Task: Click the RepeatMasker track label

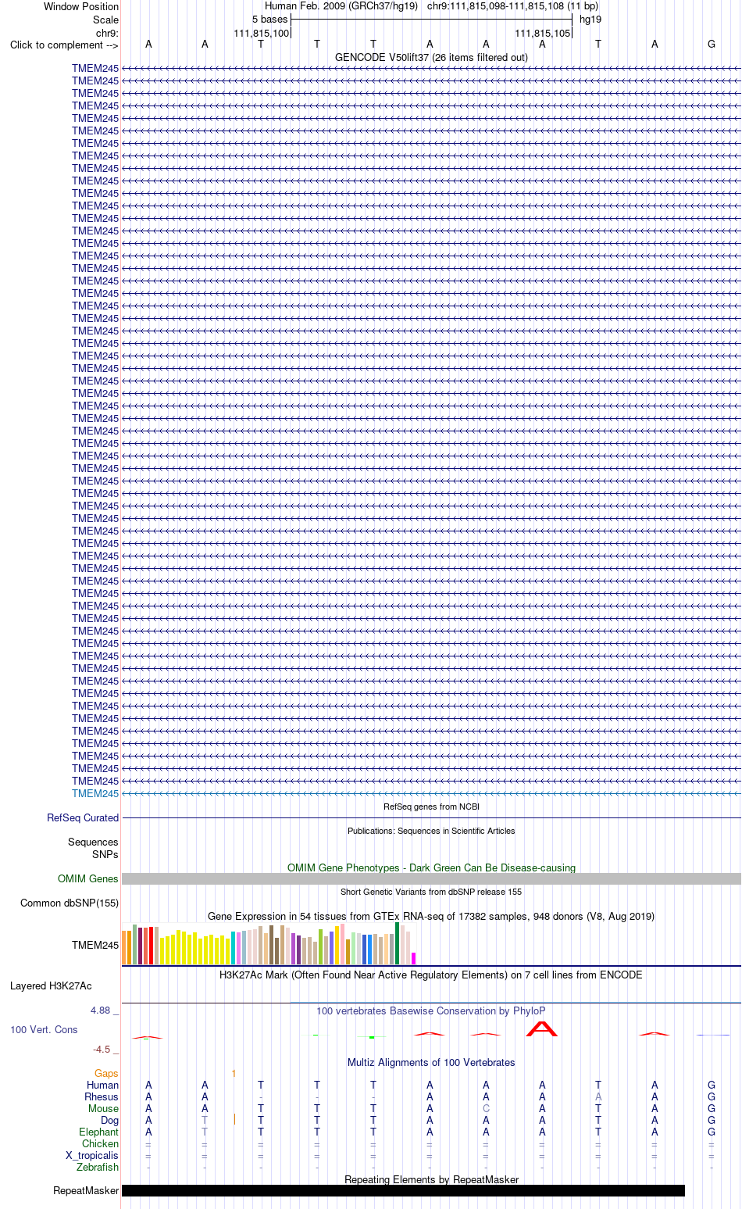Action: point(86,1190)
